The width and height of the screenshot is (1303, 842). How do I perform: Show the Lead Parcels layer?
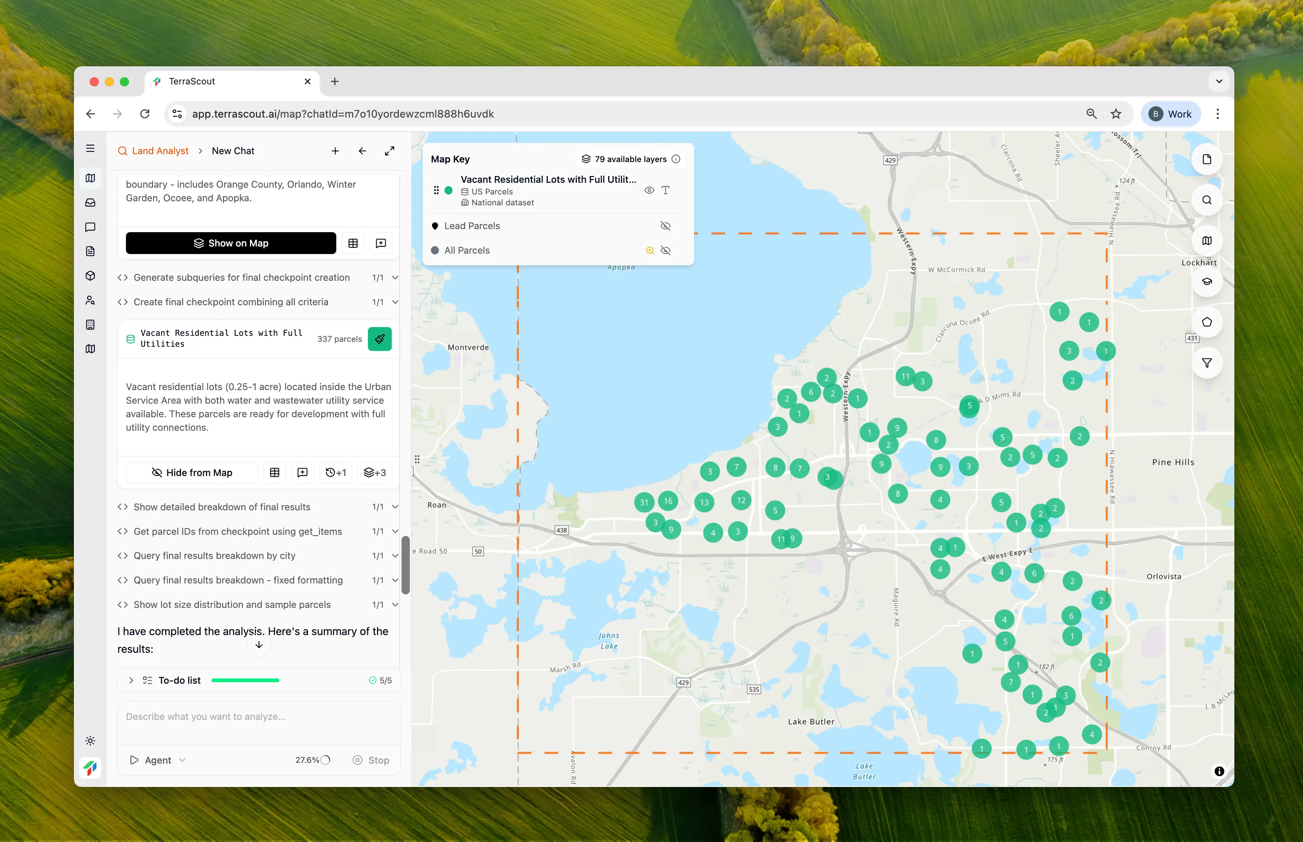point(665,227)
